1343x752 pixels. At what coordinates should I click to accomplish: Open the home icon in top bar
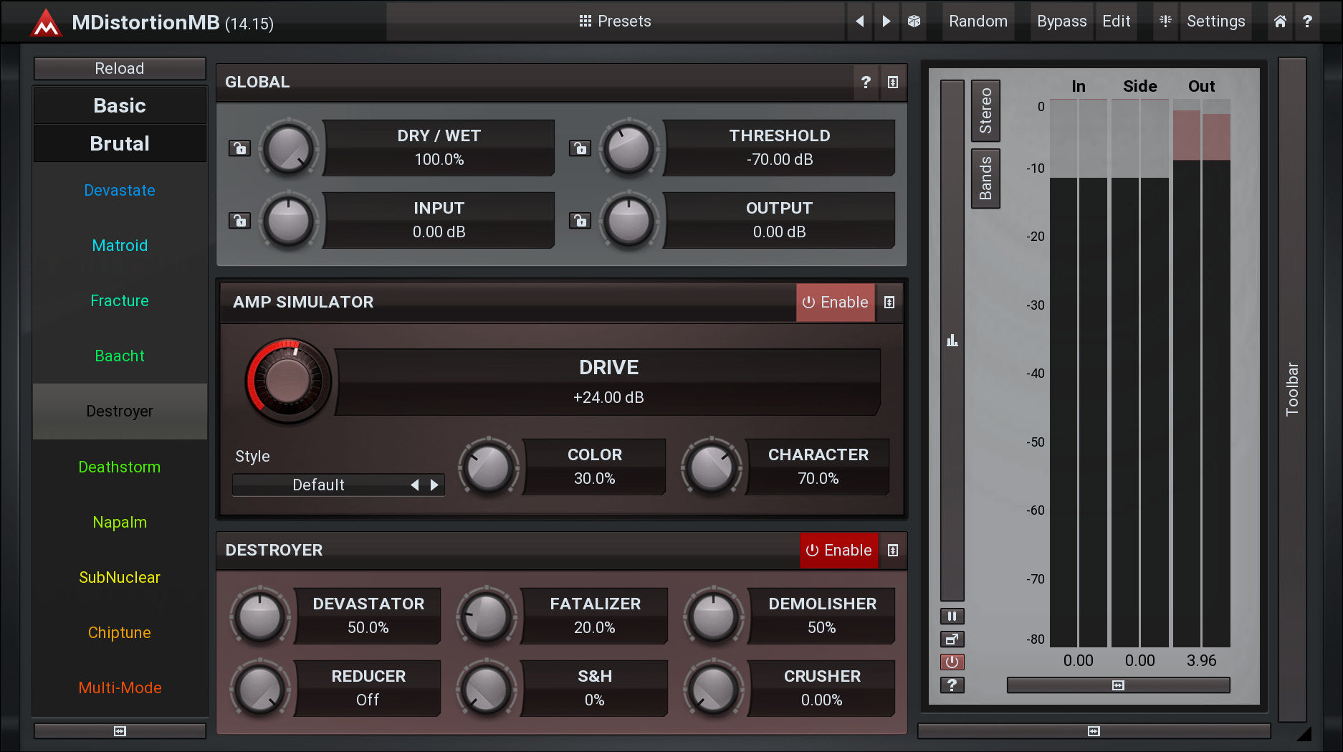point(1280,22)
